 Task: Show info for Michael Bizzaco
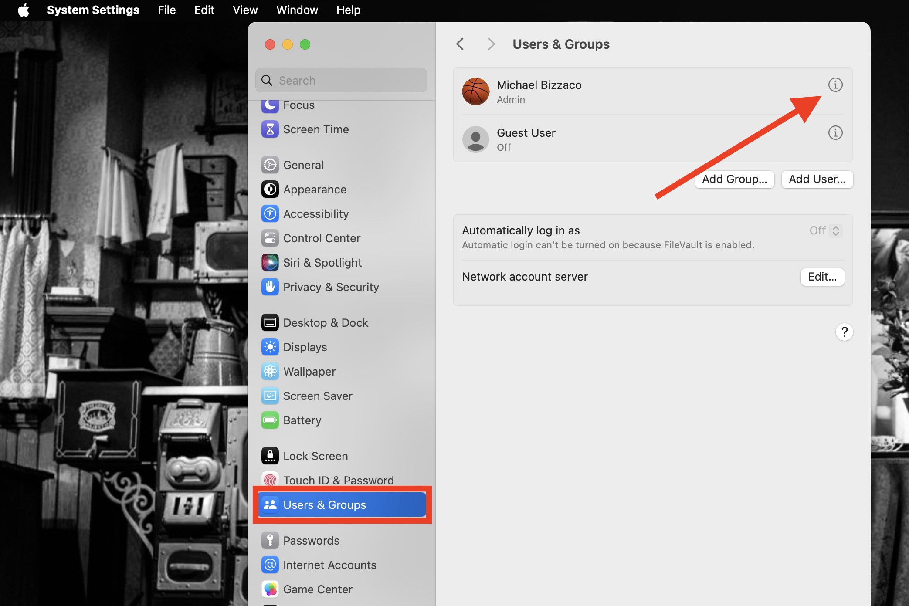pyautogui.click(x=835, y=85)
